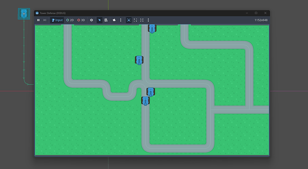
Task: Maximize the Tower Defense window
Action: pos(256,13)
